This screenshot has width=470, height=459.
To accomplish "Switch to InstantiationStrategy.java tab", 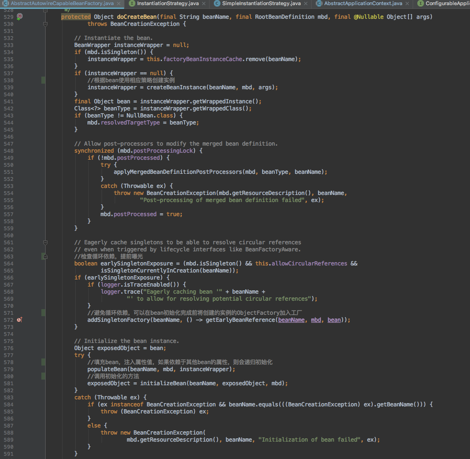I will pyautogui.click(x=168, y=4).
